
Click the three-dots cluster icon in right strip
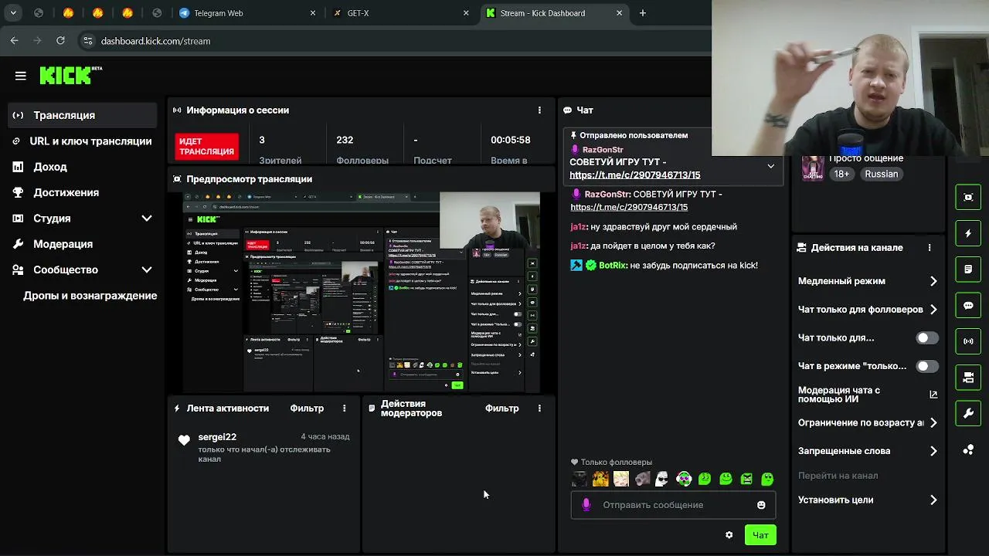[968, 449]
